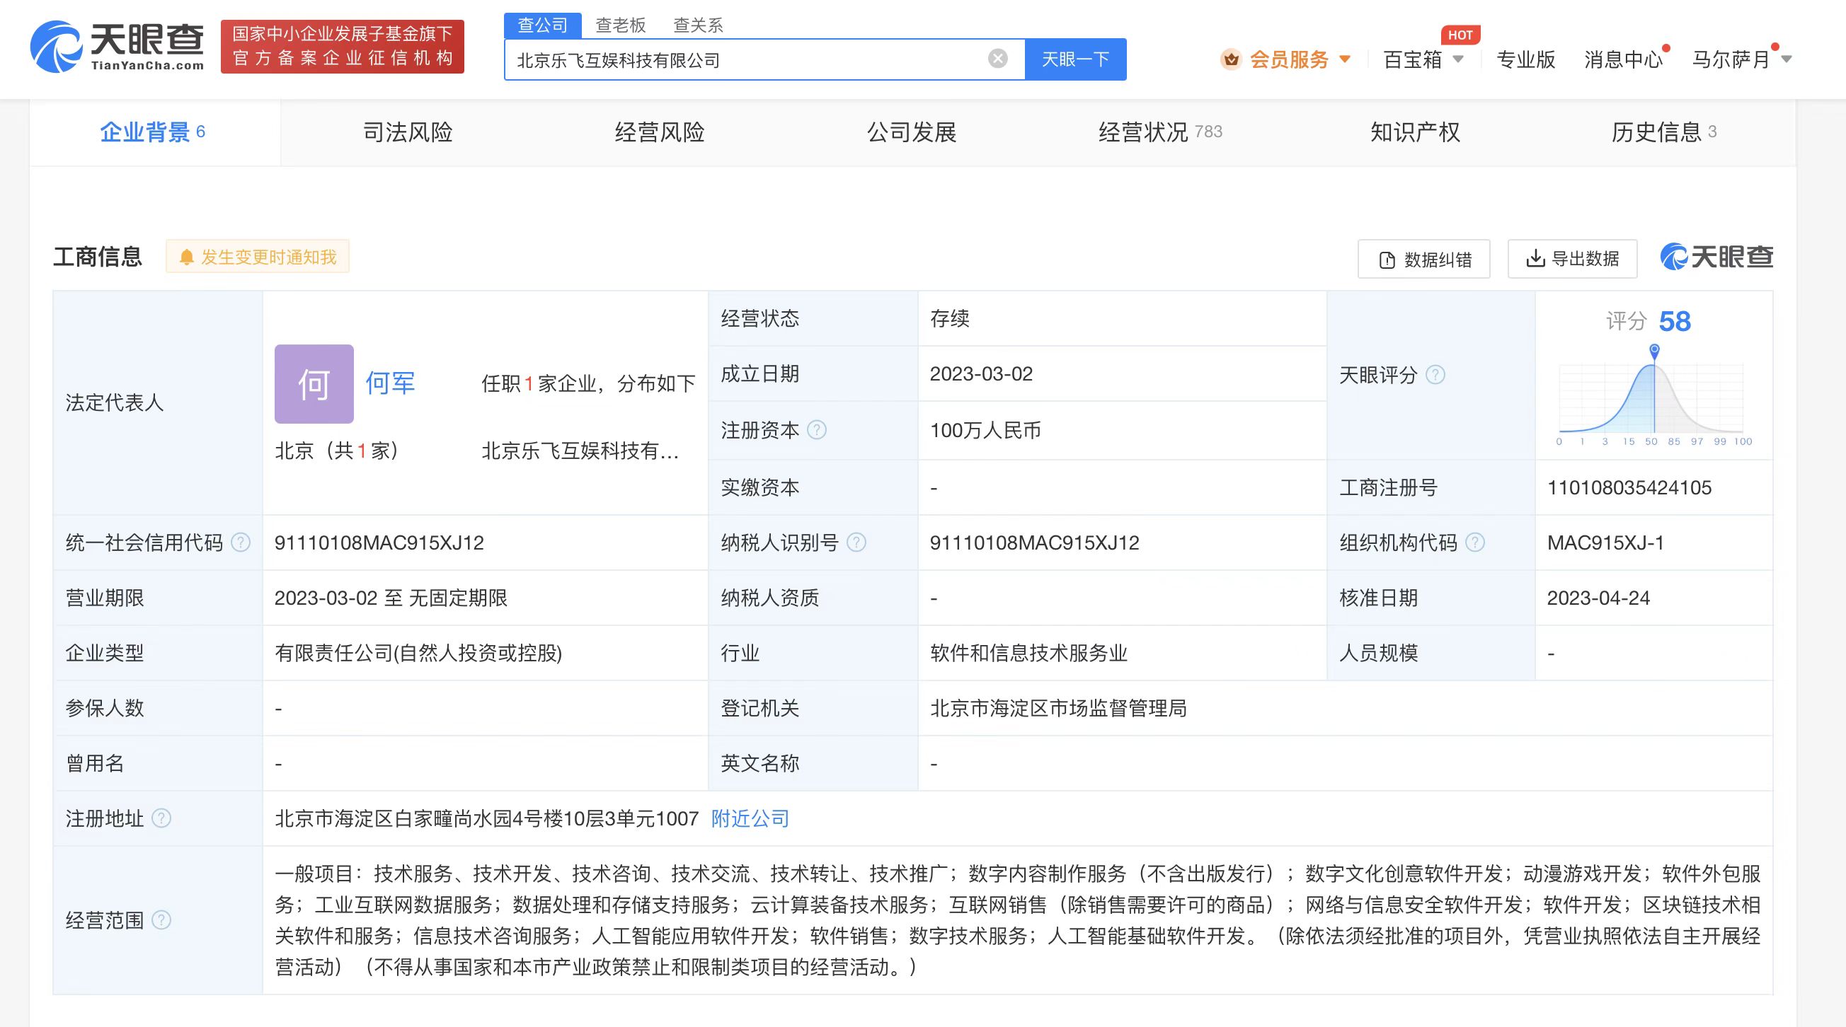Click 存续 business status value
The height and width of the screenshot is (1027, 1846).
[949, 318]
